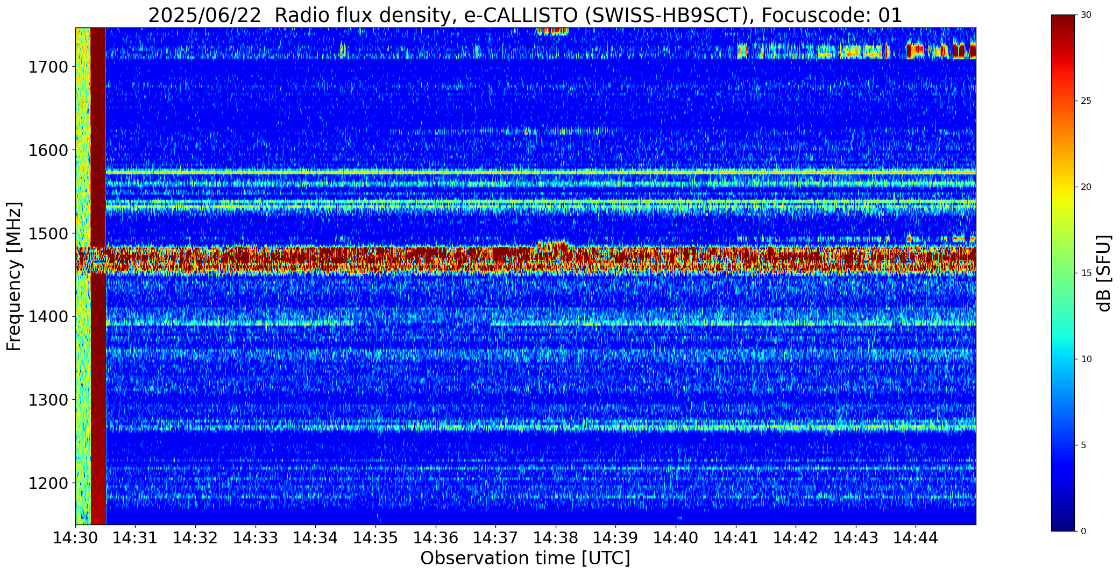Click the 1200 frequency tick label
The width and height of the screenshot is (1120, 574).
coord(48,483)
